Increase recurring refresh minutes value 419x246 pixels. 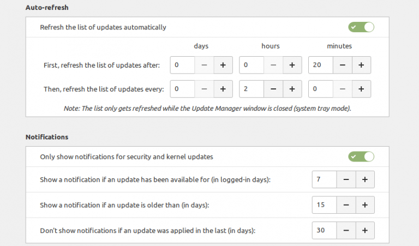coord(361,88)
